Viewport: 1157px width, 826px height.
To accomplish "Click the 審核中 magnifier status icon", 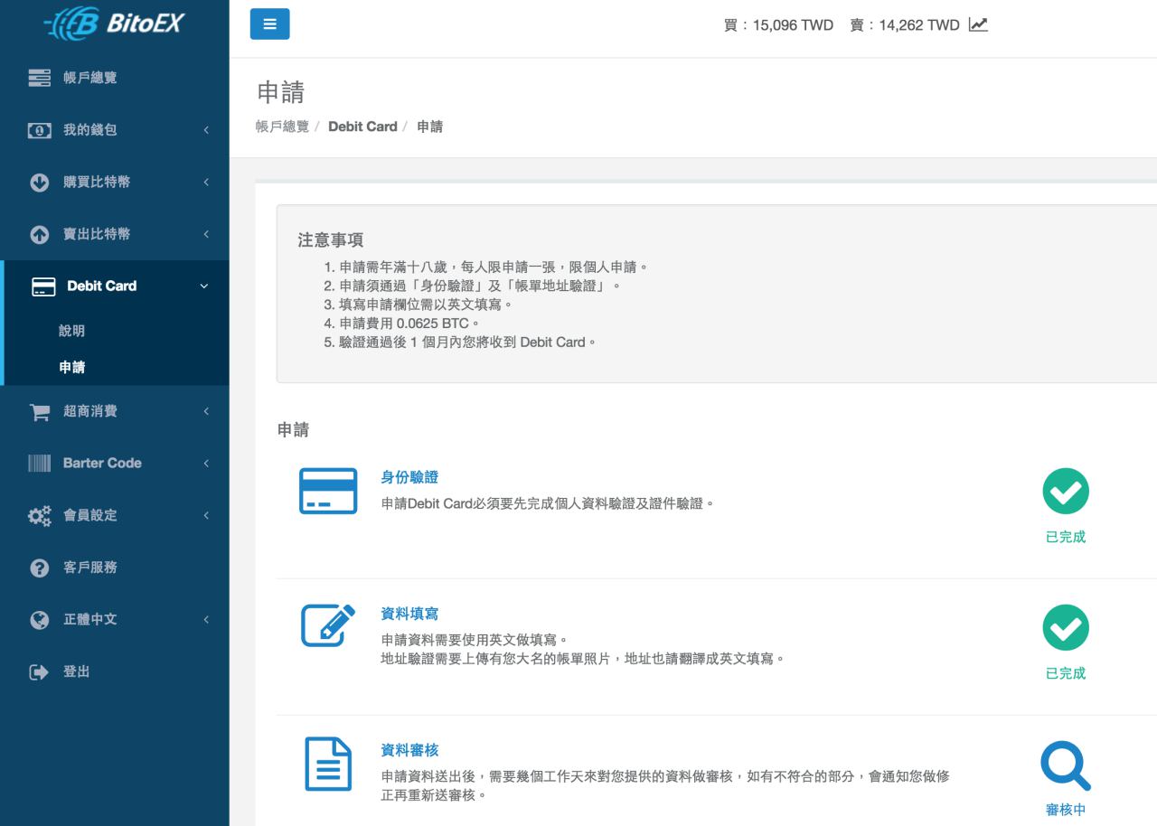I will [1065, 765].
